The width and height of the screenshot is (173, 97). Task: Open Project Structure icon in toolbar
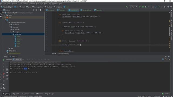[x=168, y=7]
